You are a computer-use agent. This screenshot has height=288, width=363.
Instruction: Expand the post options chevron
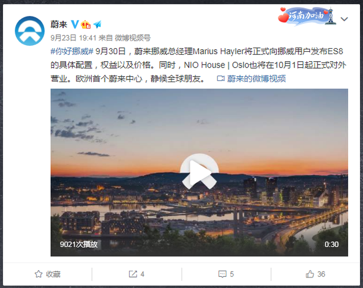click(x=344, y=19)
